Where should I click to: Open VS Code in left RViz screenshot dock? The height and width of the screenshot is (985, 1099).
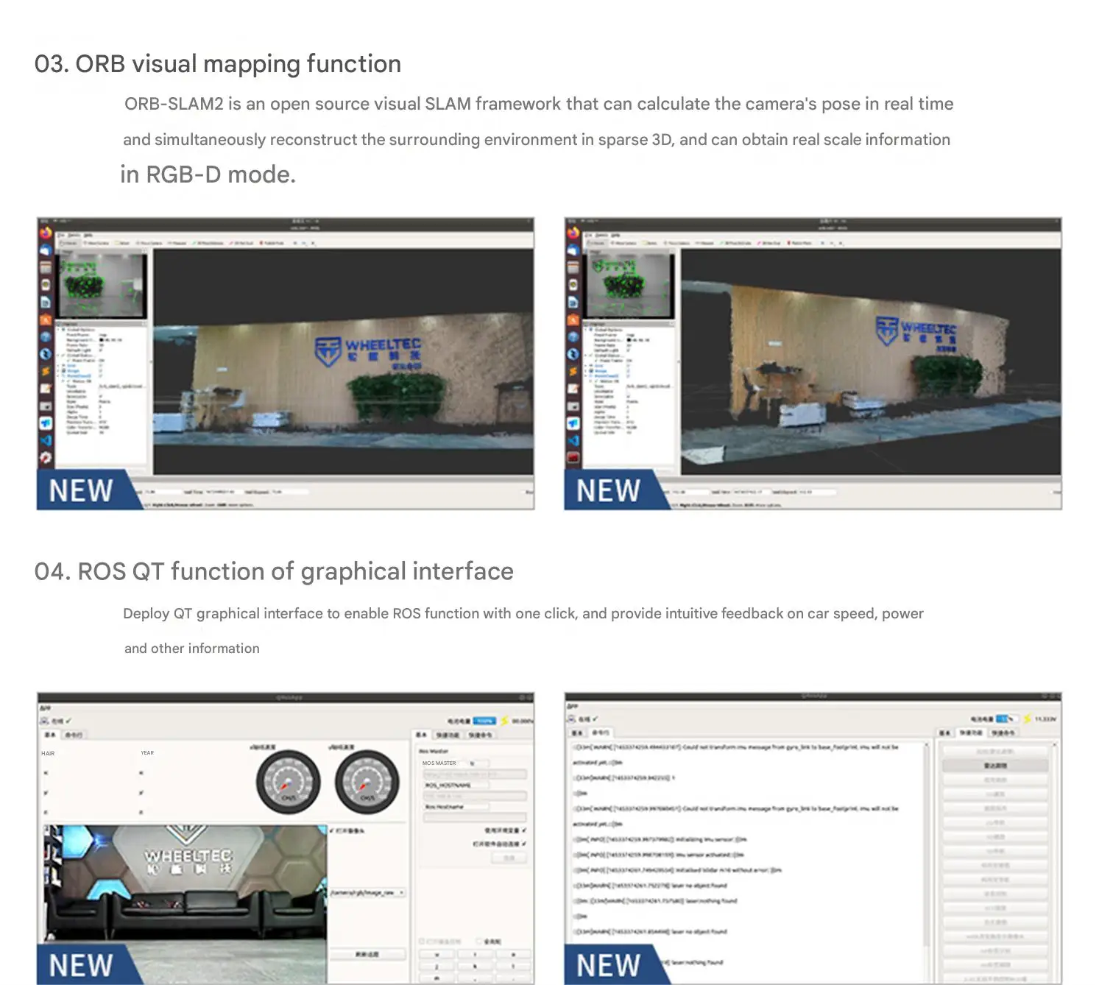point(46,440)
